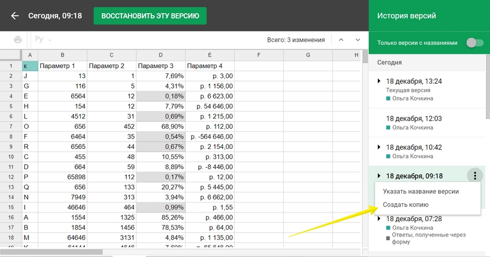Viewport: 490px width, 257px height.
Task: Go to next change with down arrow
Action: tap(358, 40)
